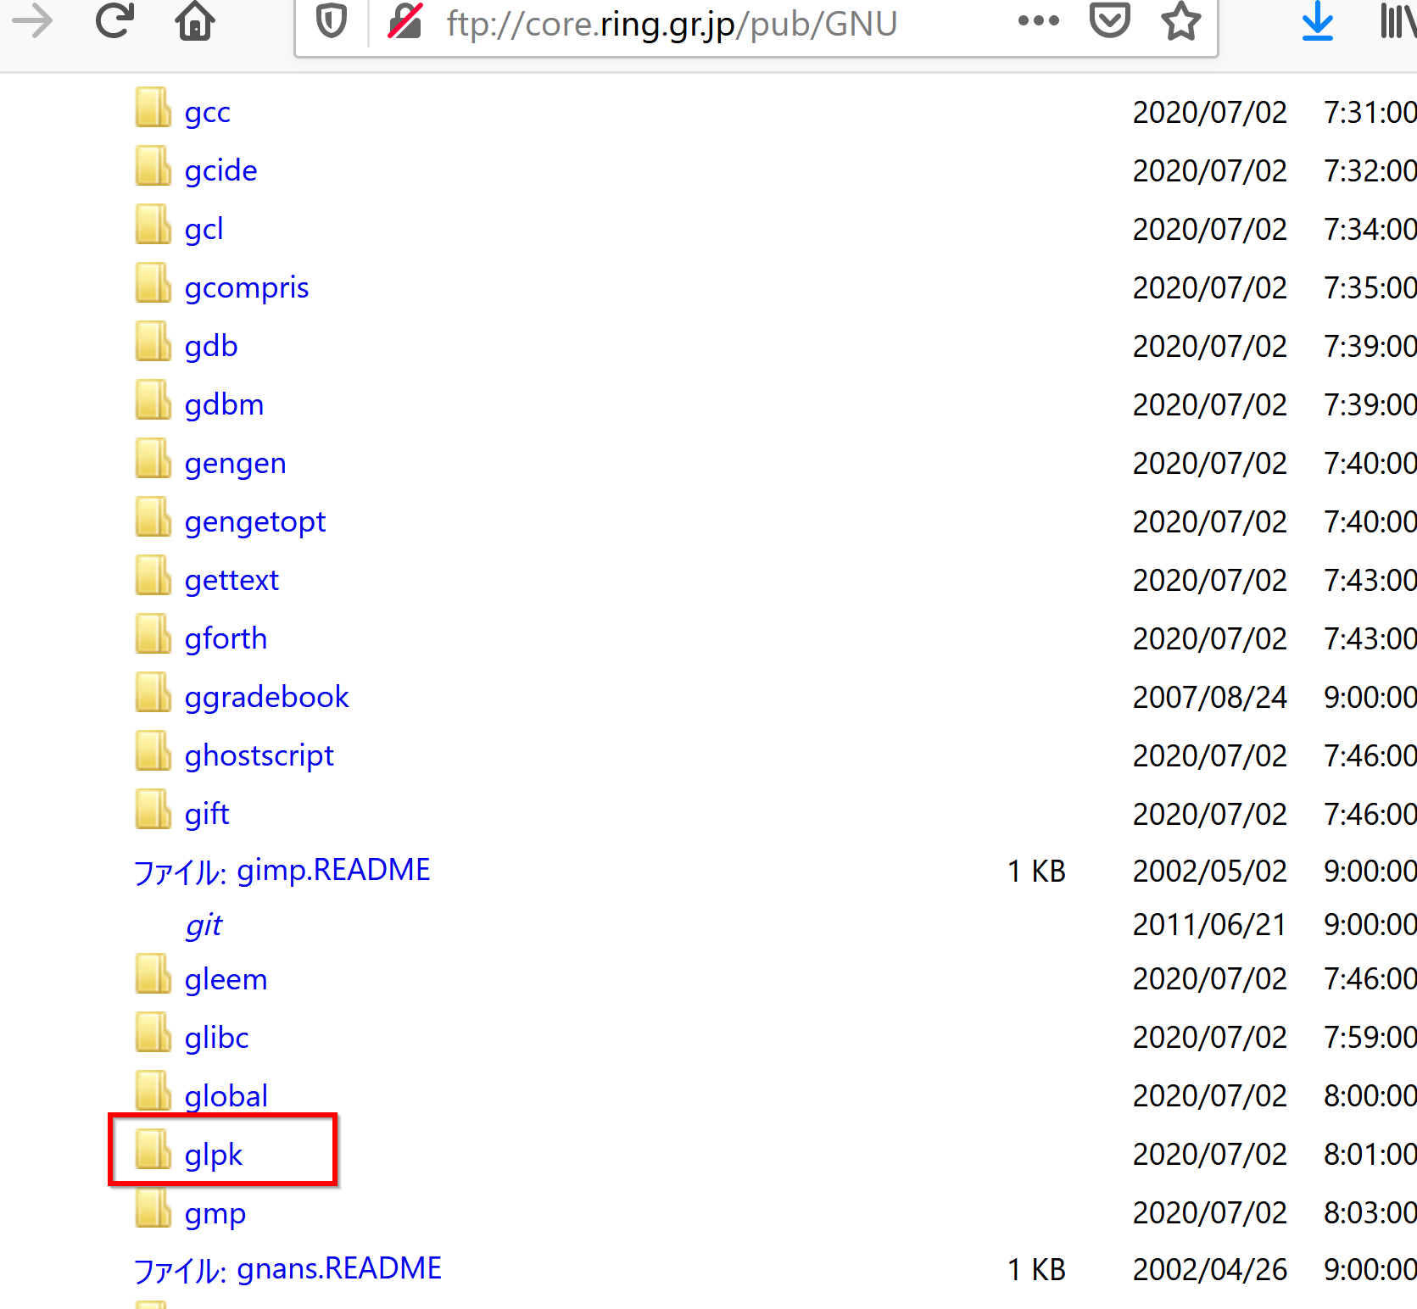Screen dimensions: 1417x1309
Task: Open the glpk folder
Action: click(x=214, y=1155)
